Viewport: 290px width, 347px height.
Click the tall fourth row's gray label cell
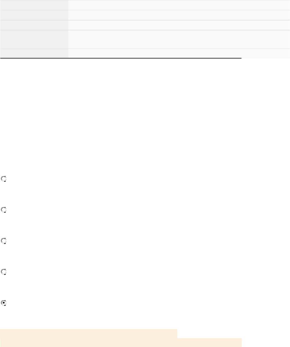[x=34, y=39]
